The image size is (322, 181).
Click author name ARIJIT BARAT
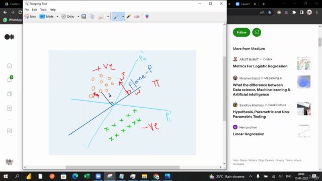249,59
